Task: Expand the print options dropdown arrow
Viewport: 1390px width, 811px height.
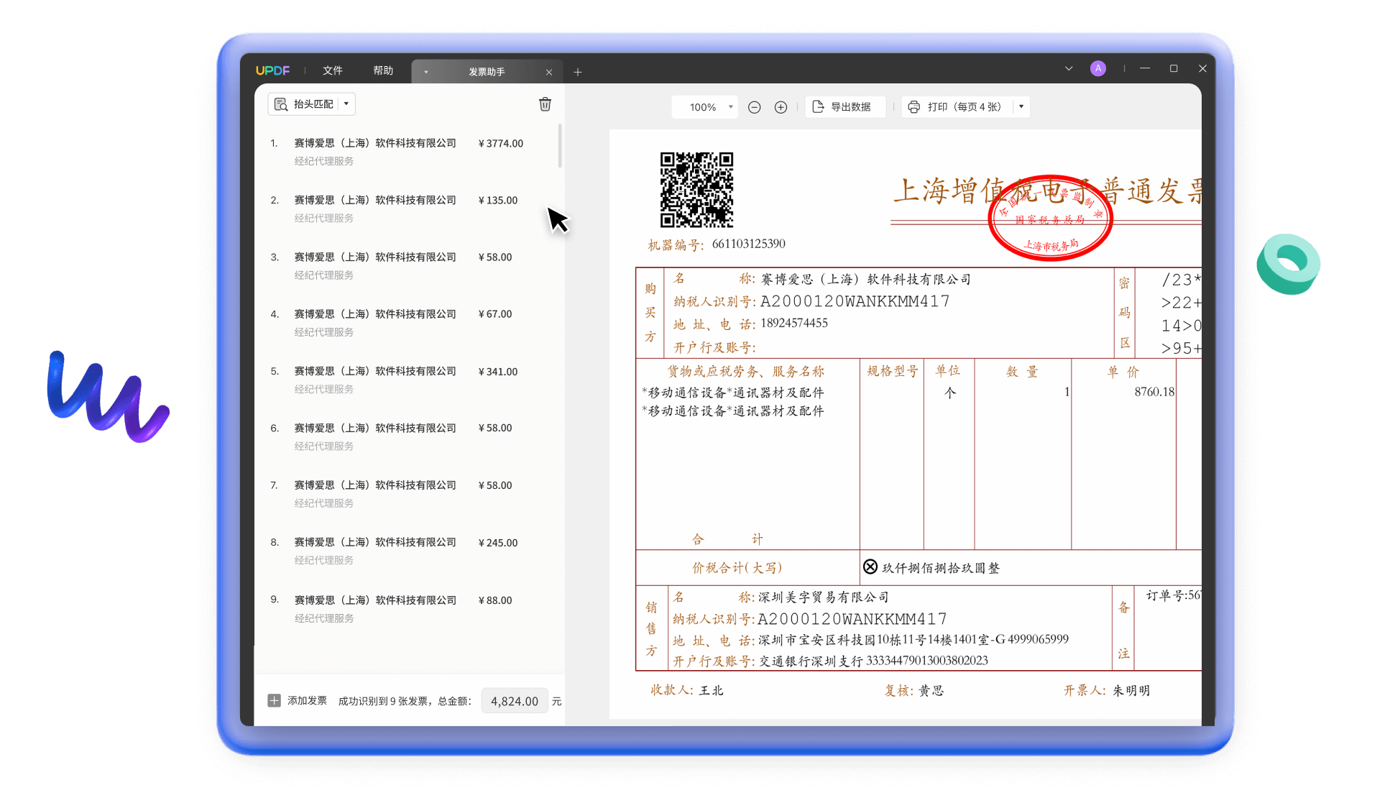Action: coord(1021,107)
